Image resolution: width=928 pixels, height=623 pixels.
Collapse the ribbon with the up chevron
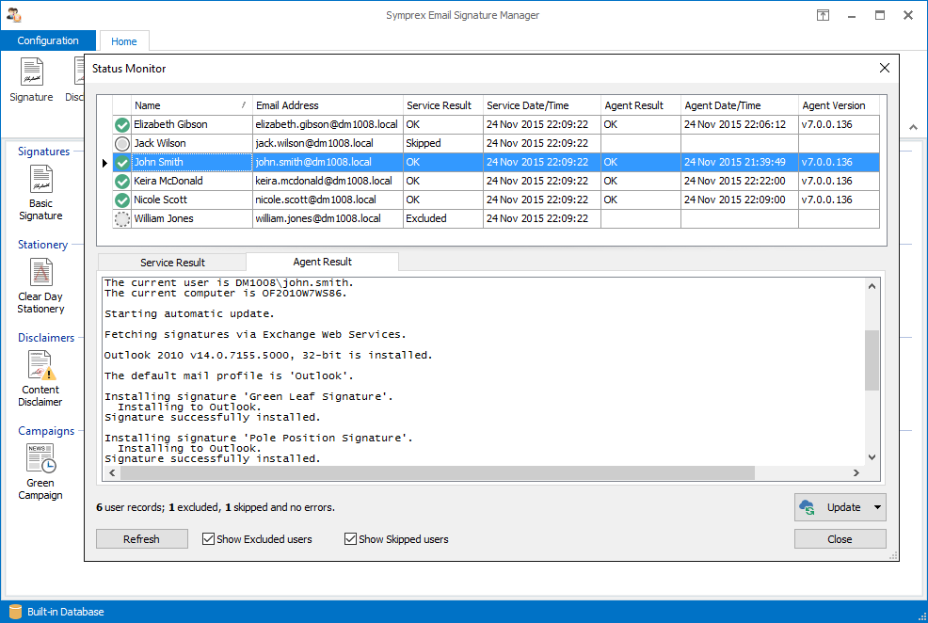(913, 127)
